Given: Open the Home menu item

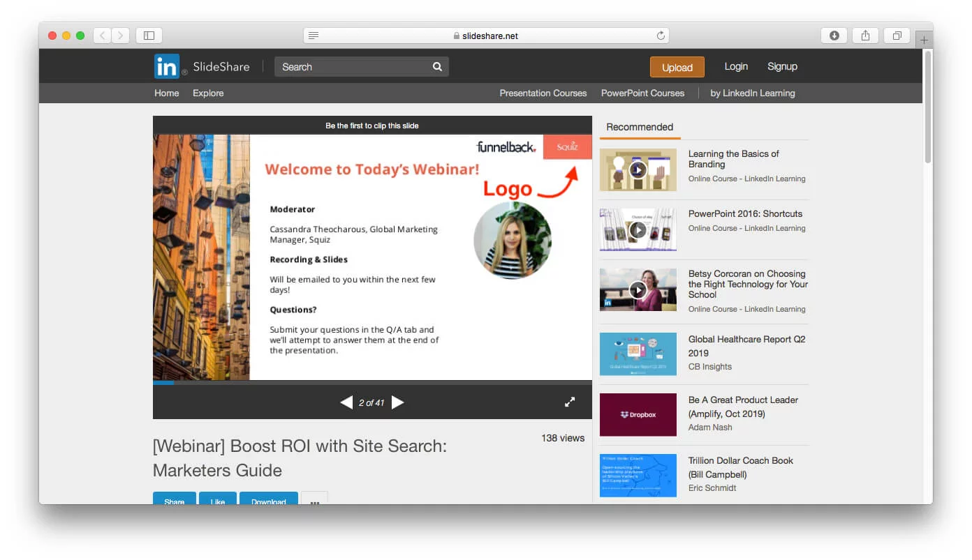Looking at the screenshot, I should 167,93.
